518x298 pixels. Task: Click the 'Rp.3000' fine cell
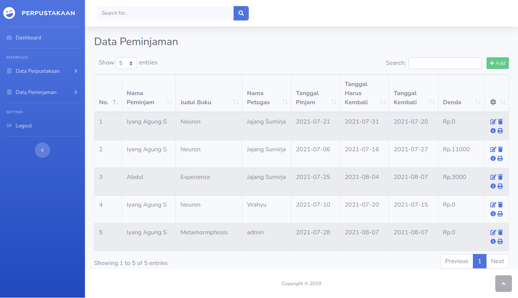[x=461, y=182]
